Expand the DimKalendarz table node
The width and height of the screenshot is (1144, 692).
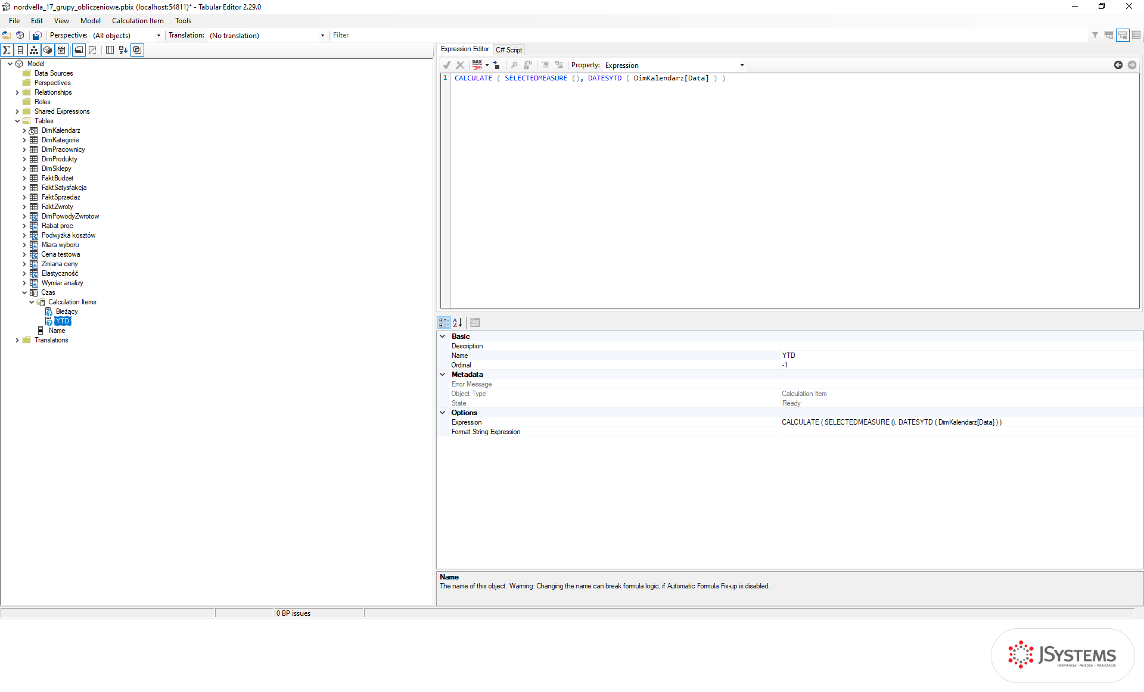click(24, 130)
